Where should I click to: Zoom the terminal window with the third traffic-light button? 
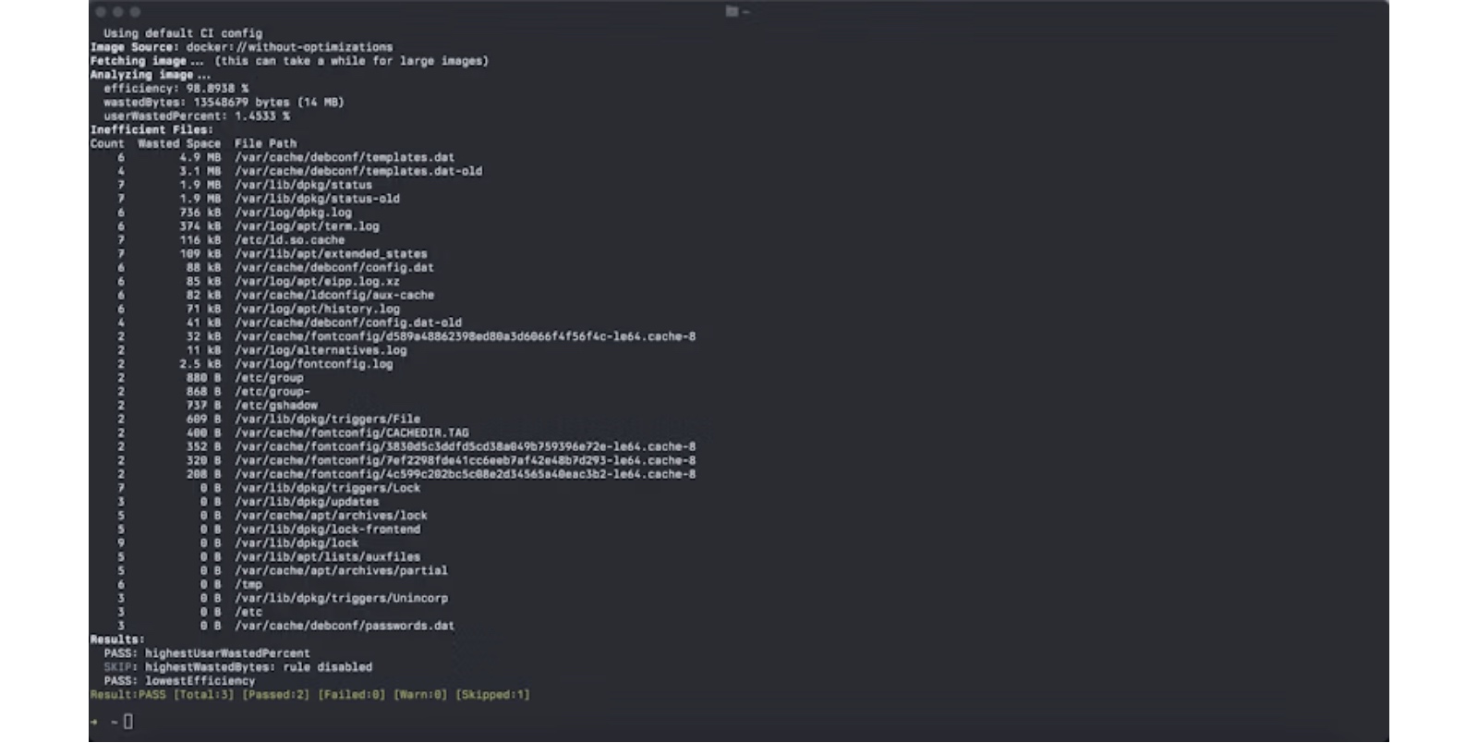pyautogui.click(x=136, y=12)
